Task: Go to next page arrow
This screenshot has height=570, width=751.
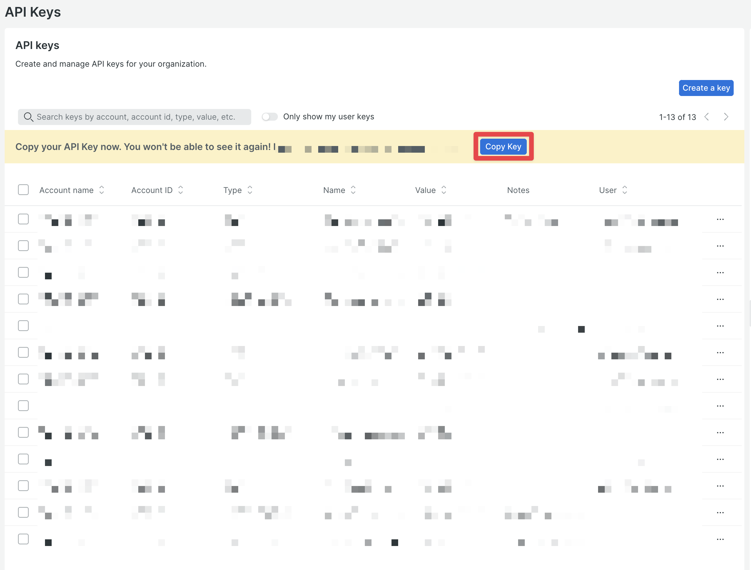Action: 726,117
